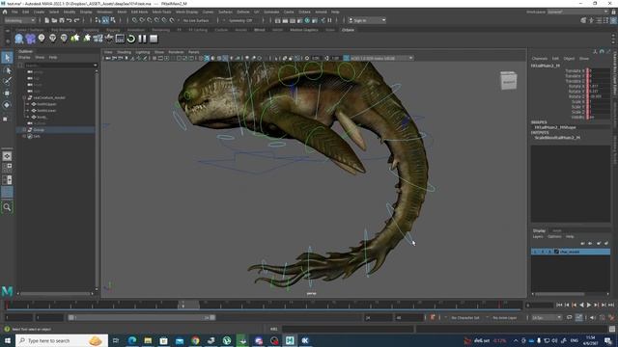618x347 pixels.
Task: Open the Layers menu in Layer Editor
Action: pos(538,236)
